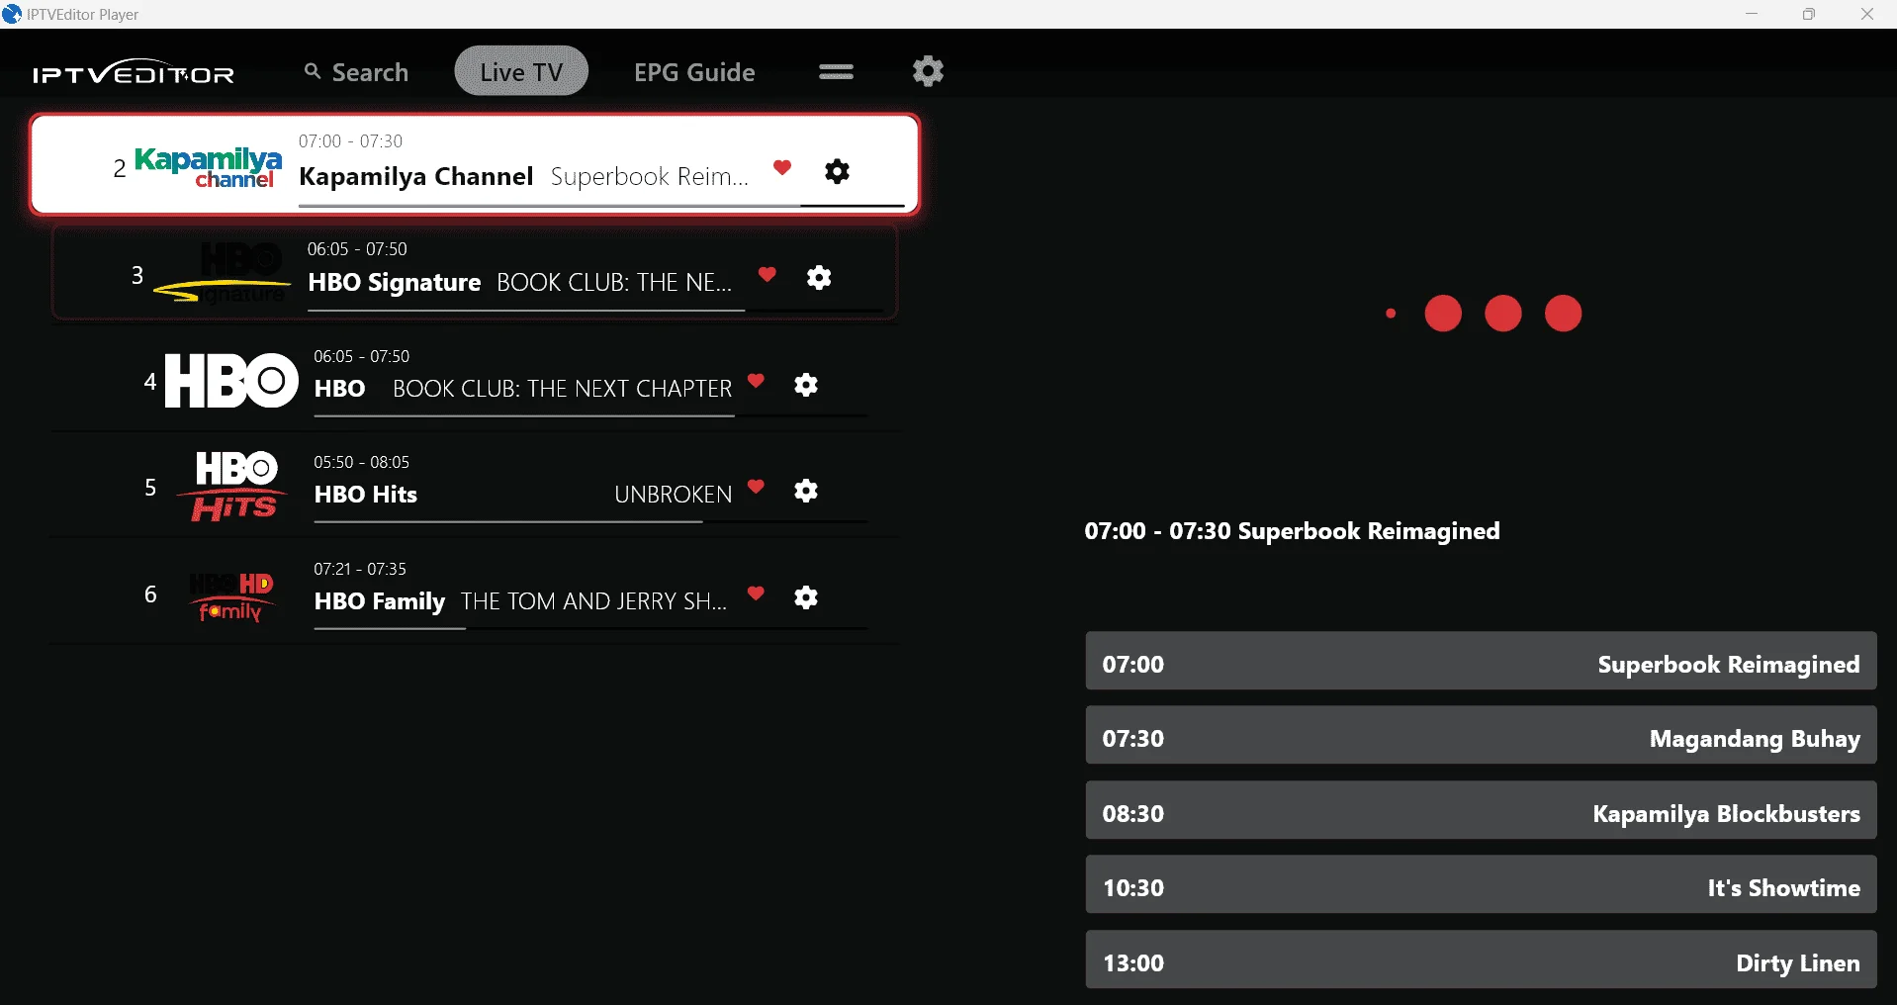Open the EPG Guide tab
This screenshot has width=1897, height=1005.
click(694, 72)
